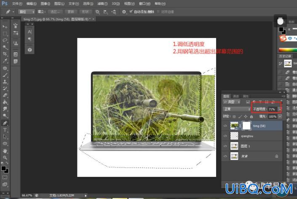Select the Rectangular Marquee tool
This screenshot has height=199, width=297.
pyautogui.click(x=5, y=34)
